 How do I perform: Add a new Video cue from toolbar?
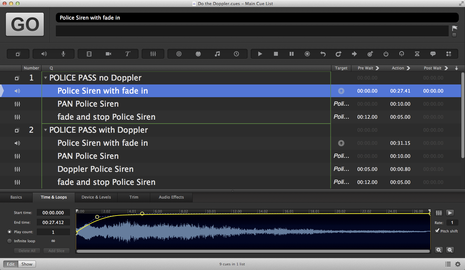click(89, 54)
